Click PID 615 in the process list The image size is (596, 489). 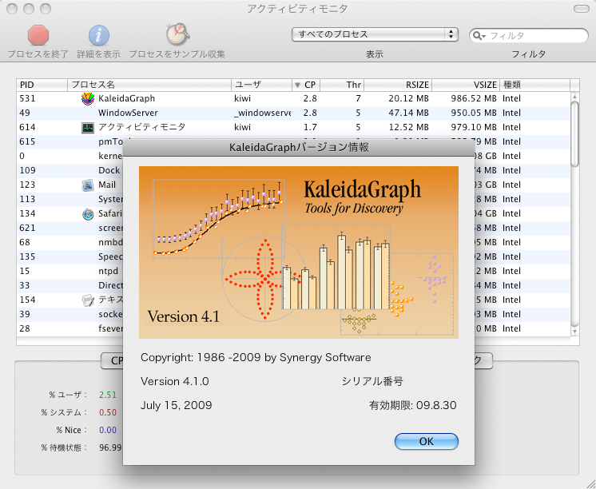pyautogui.click(x=27, y=142)
